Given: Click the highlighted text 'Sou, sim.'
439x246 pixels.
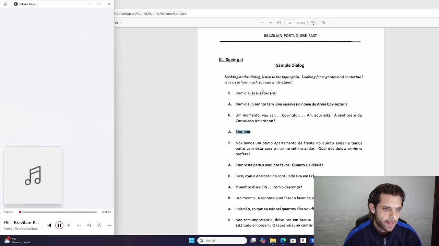Looking at the screenshot, I should pos(243,132).
